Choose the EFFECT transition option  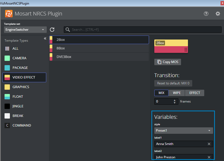pyautogui.click(x=194, y=93)
